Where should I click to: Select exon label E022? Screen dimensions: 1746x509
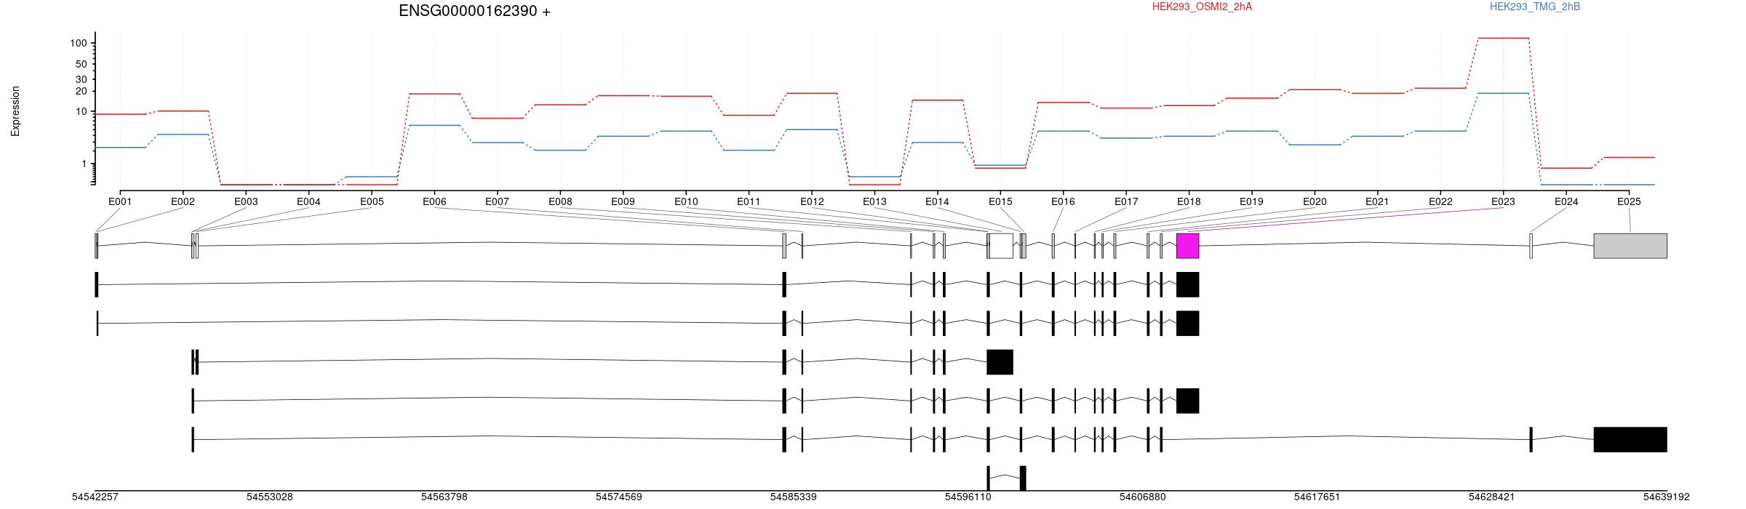coord(1440,201)
